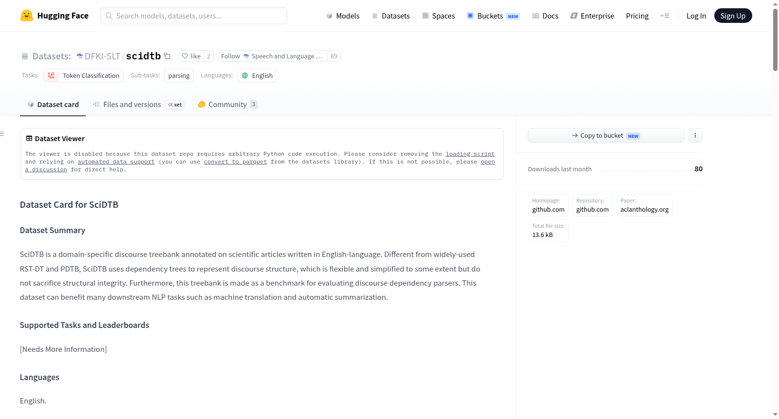Click the Log In link

point(696,16)
